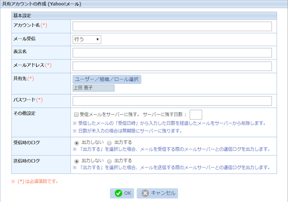Focus the サーバーに残す日数 input box
The height and width of the screenshot is (202, 288).
click(196, 115)
